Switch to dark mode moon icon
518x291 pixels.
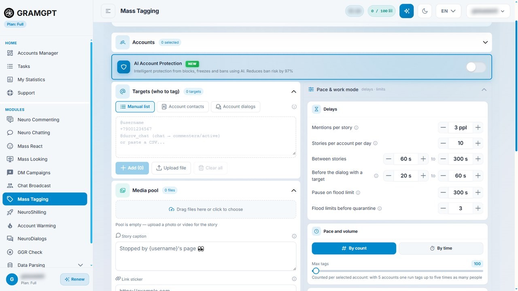(x=425, y=11)
